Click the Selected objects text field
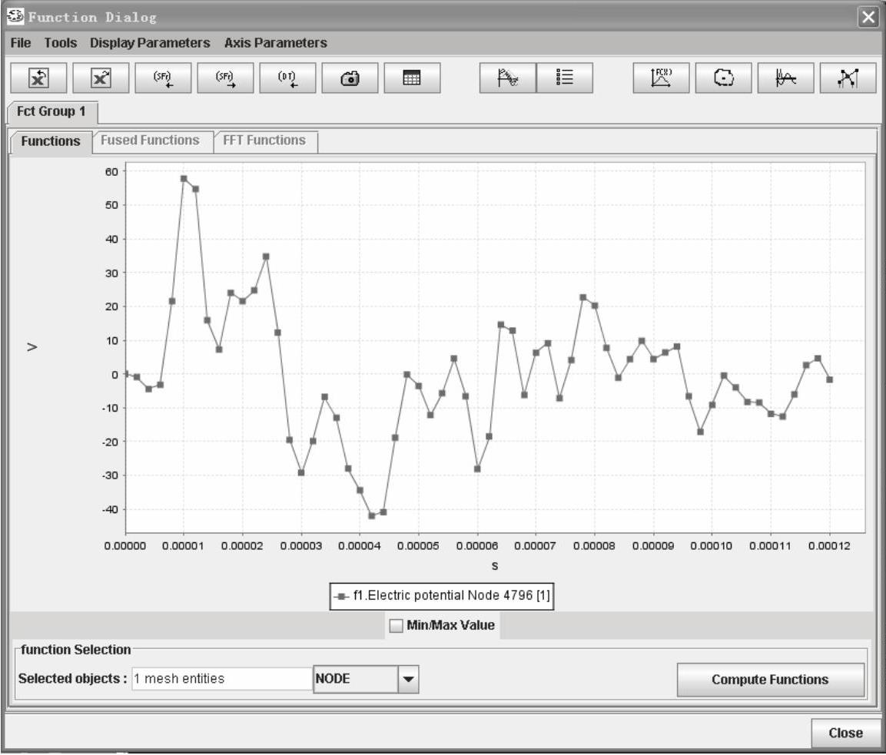The height and width of the screenshot is (755, 886). [x=221, y=679]
